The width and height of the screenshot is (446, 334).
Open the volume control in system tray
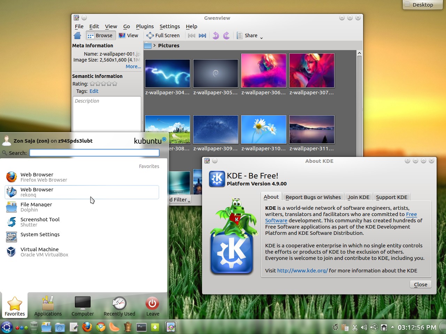pos(364,327)
